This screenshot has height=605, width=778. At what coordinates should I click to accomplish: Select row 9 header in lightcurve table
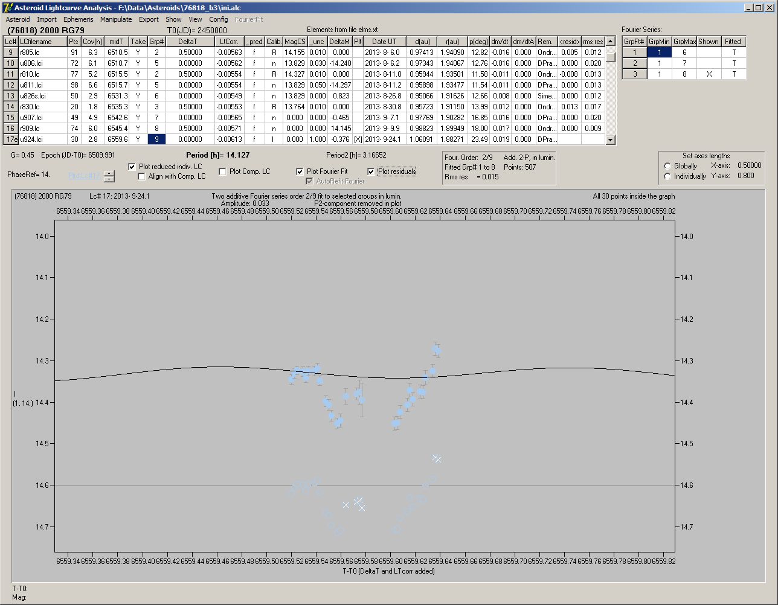click(x=10, y=53)
